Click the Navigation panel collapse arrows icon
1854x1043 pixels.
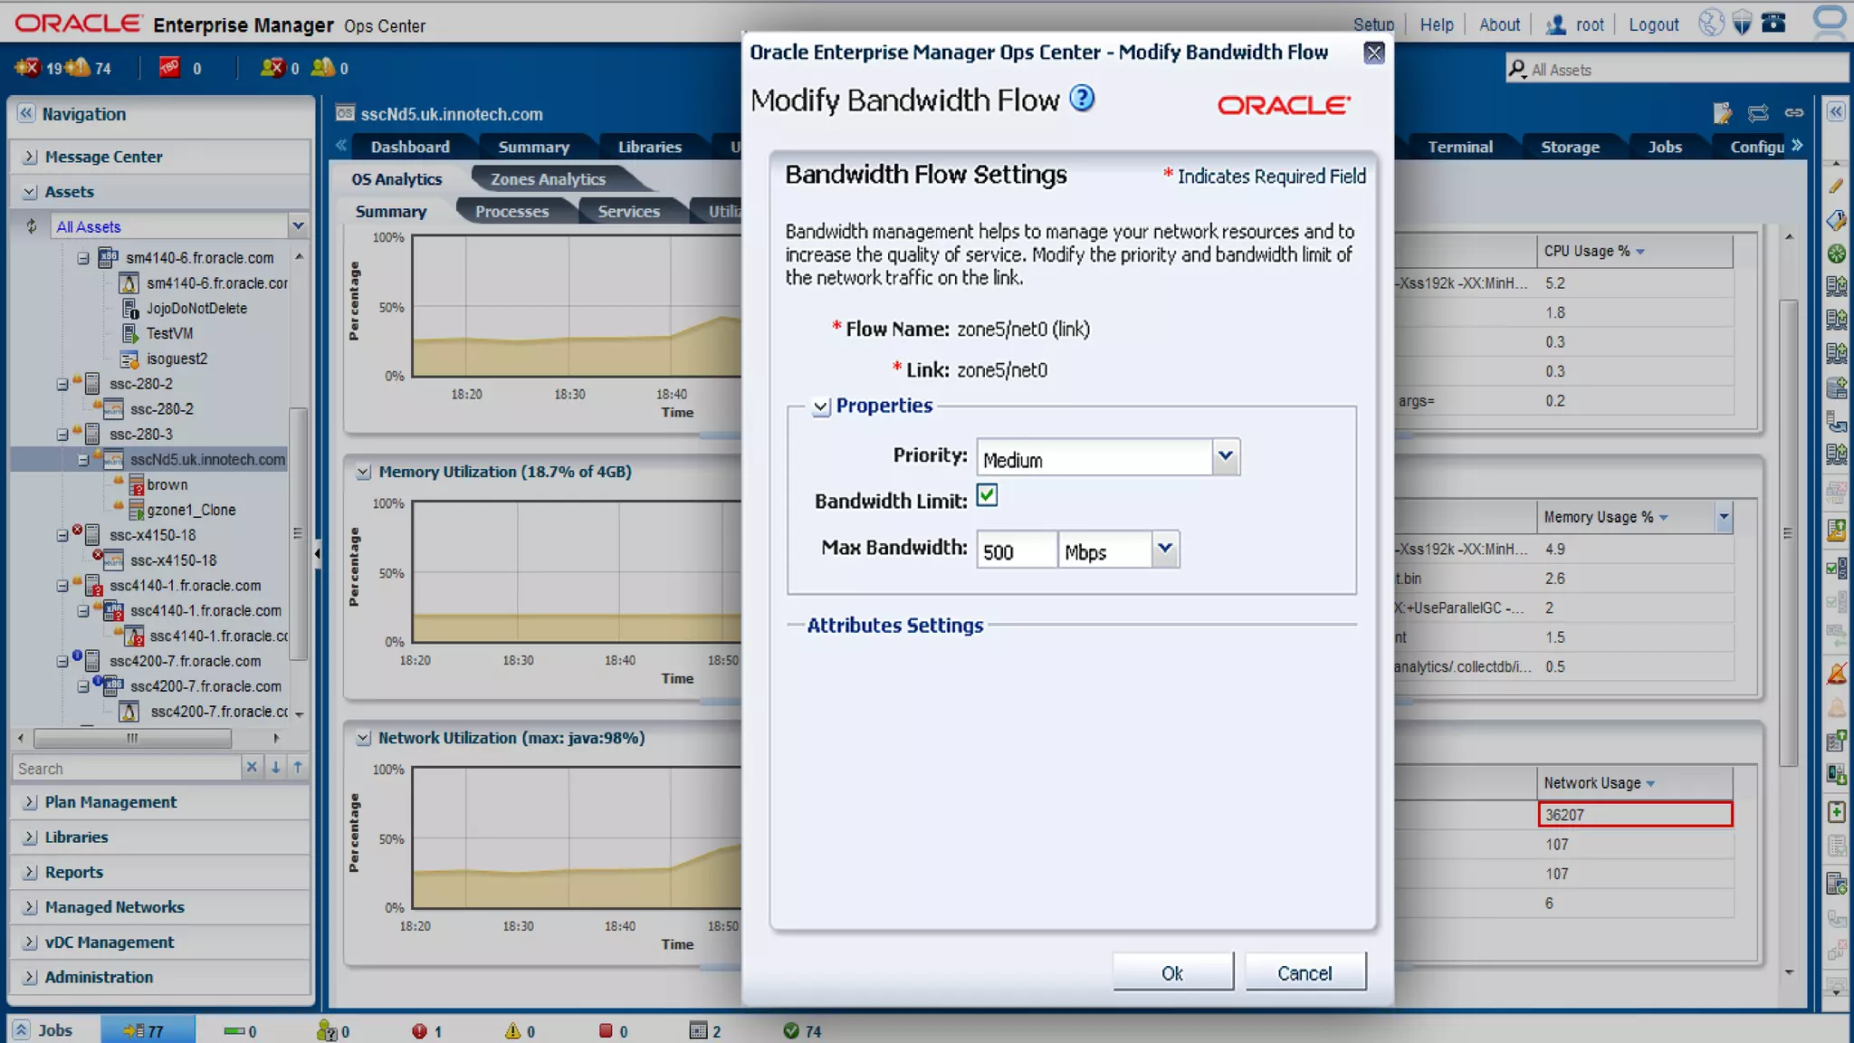click(x=25, y=113)
